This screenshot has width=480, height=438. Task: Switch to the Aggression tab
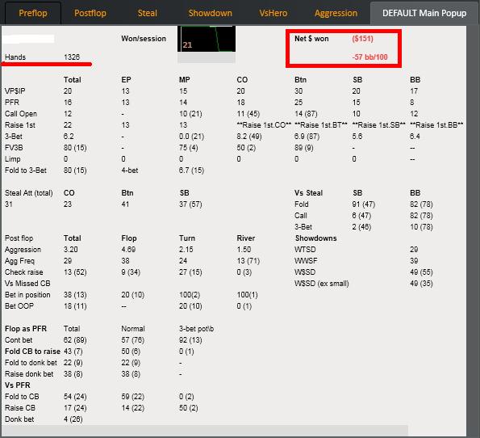point(336,13)
